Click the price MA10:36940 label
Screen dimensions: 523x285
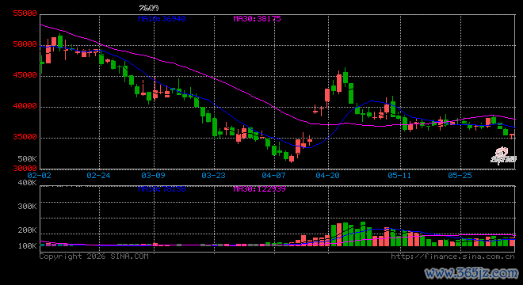[162, 19]
